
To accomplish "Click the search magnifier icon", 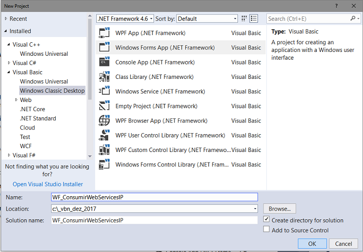I will (353, 19).
